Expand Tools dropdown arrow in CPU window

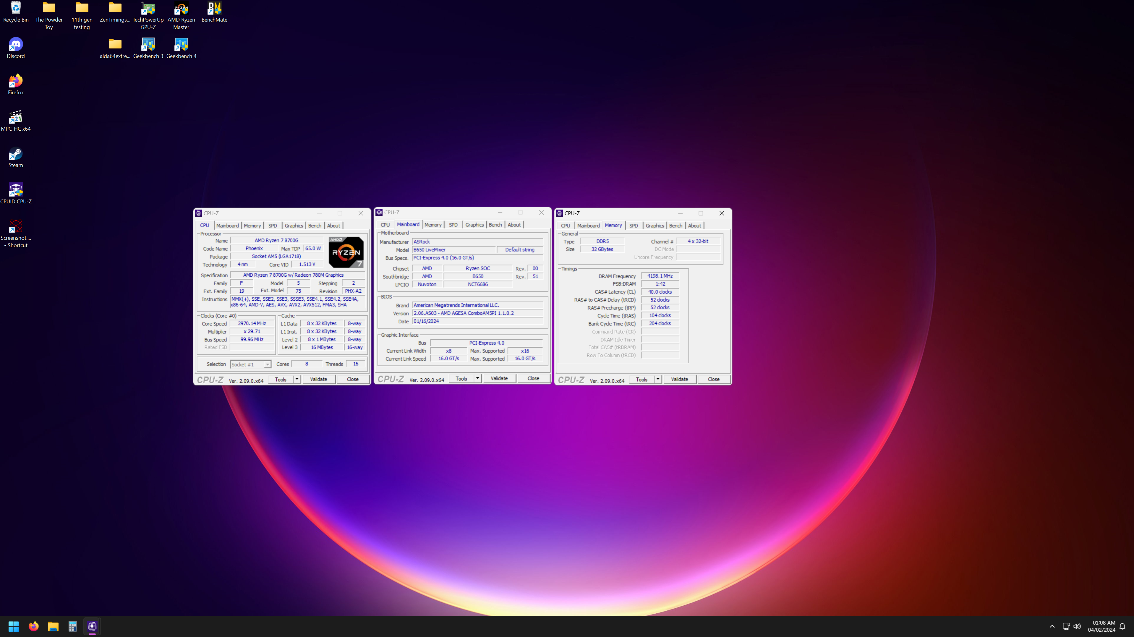click(297, 379)
